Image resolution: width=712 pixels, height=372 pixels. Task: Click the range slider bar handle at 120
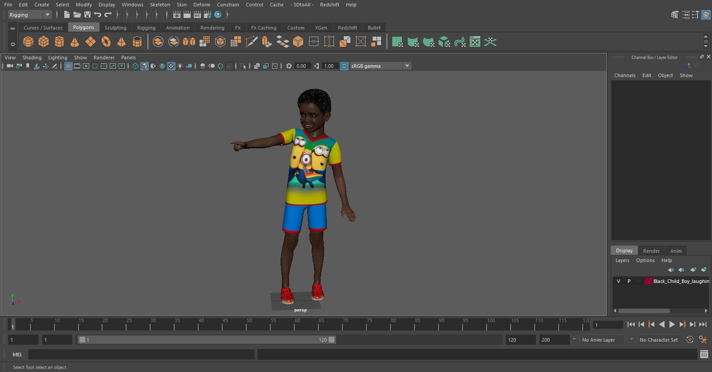coord(332,340)
